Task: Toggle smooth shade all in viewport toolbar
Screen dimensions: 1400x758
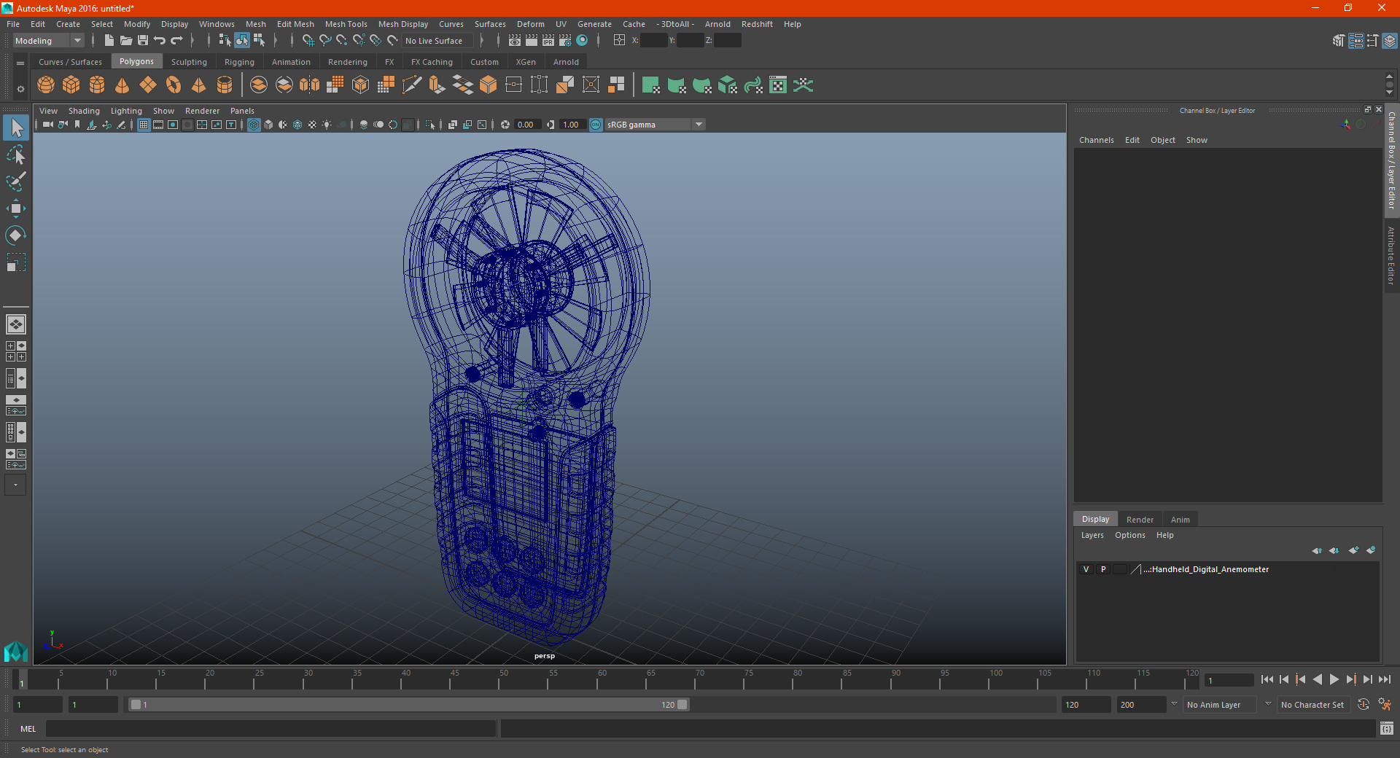Action: 268,125
